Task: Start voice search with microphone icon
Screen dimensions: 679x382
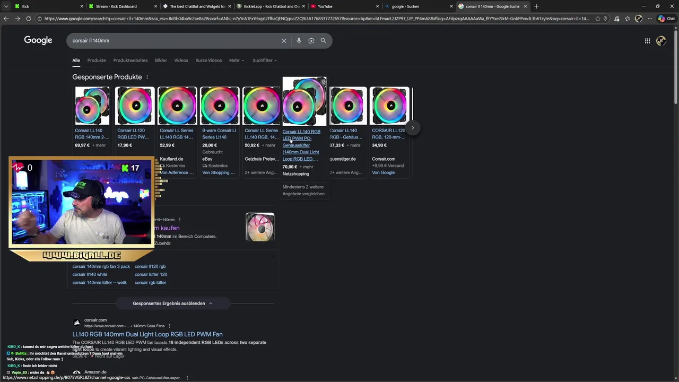Action: [x=299, y=41]
